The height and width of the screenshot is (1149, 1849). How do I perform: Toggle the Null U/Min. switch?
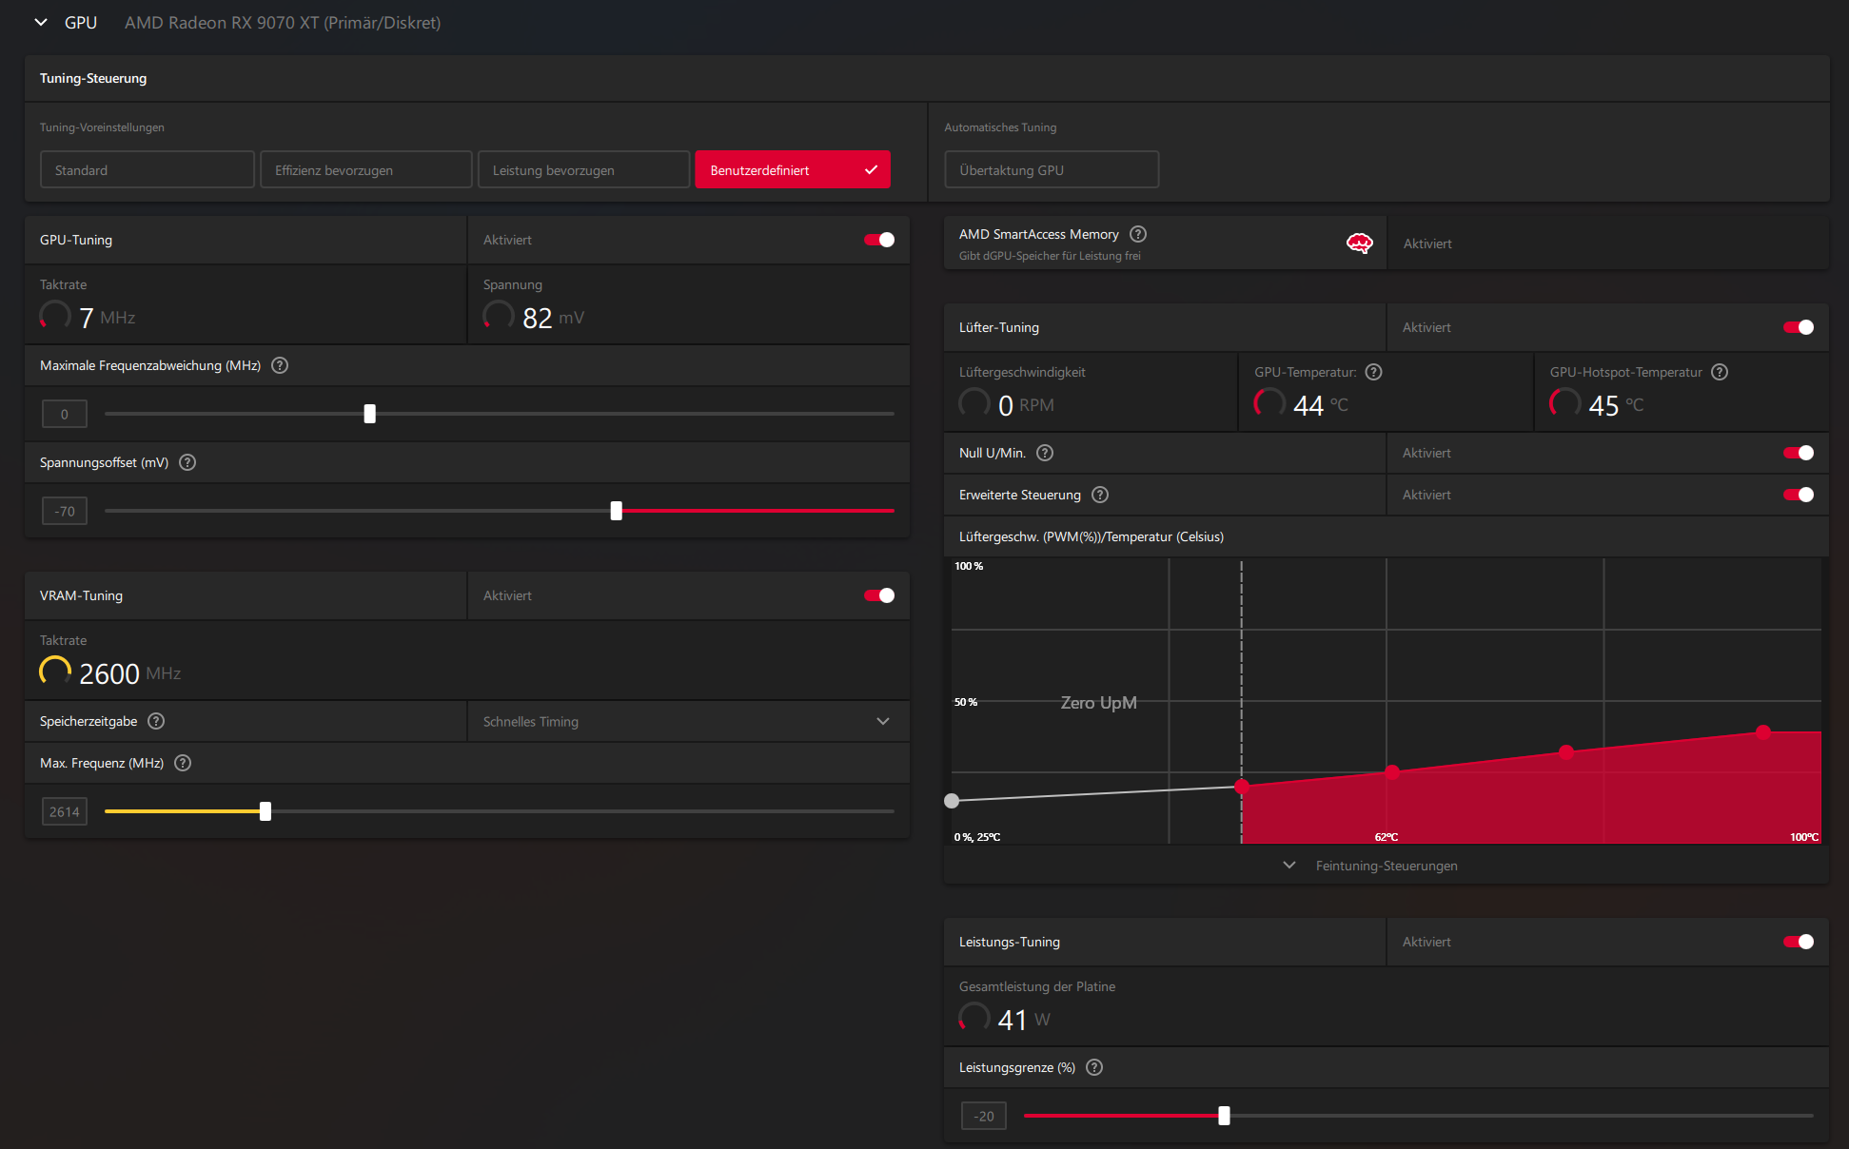[1798, 453]
